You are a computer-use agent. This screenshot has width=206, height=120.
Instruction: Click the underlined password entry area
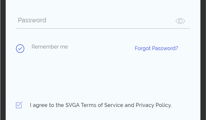[103, 21]
